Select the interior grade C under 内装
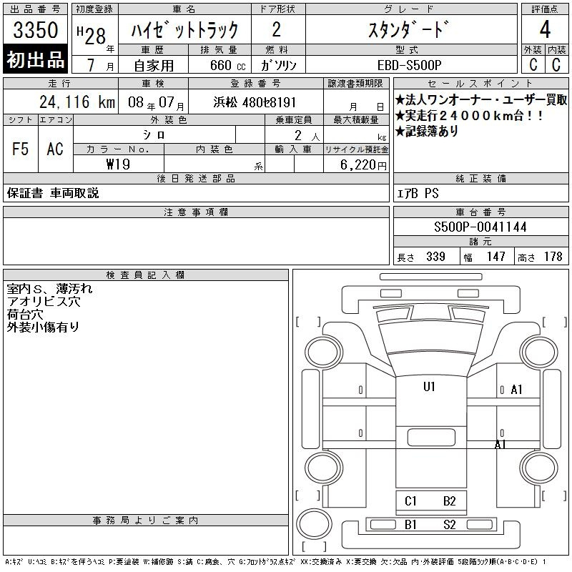 point(556,64)
